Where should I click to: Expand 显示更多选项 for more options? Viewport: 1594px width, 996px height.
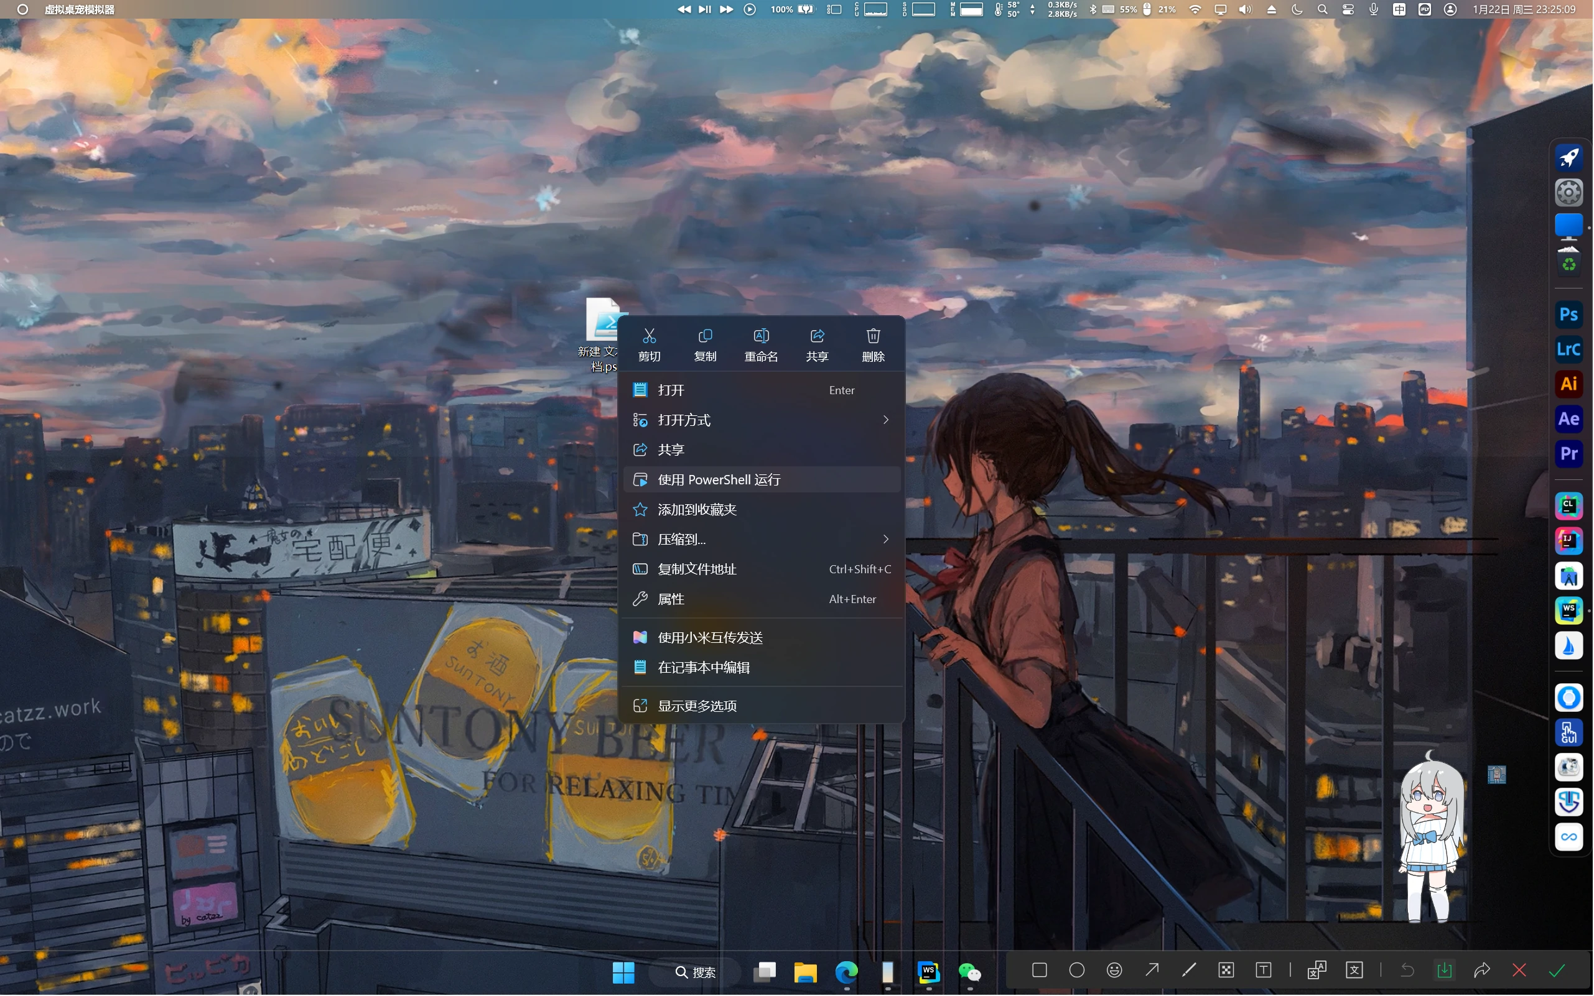697,706
